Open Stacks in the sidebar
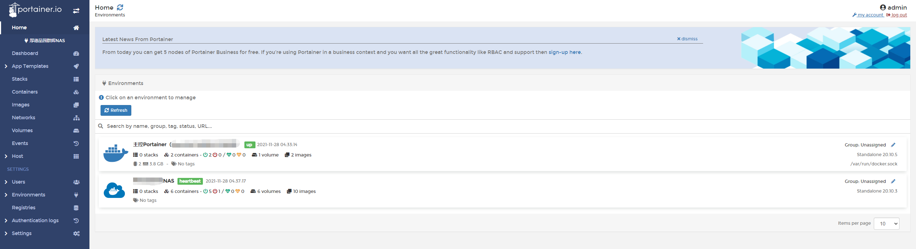The width and height of the screenshot is (916, 249). point(20,79)
